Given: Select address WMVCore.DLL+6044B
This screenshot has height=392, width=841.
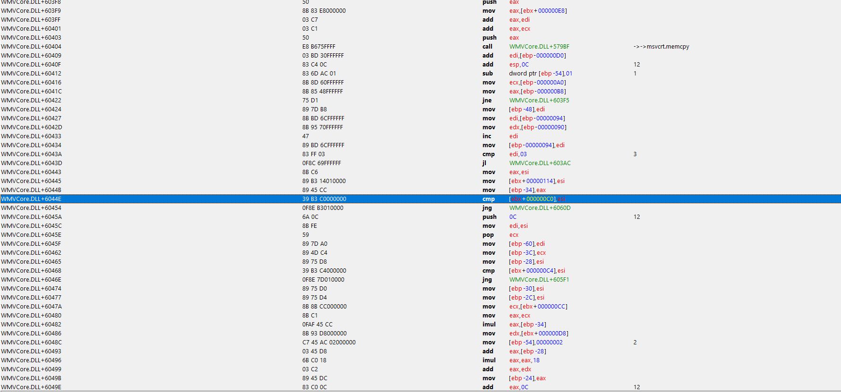Looking at the screenshot, I should point(31,190).
